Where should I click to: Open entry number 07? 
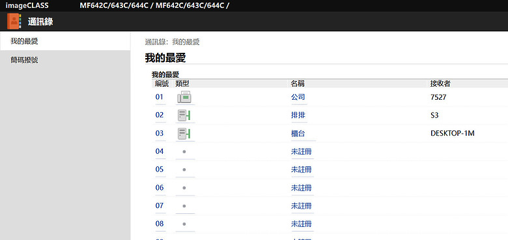(x=160, y=205)
